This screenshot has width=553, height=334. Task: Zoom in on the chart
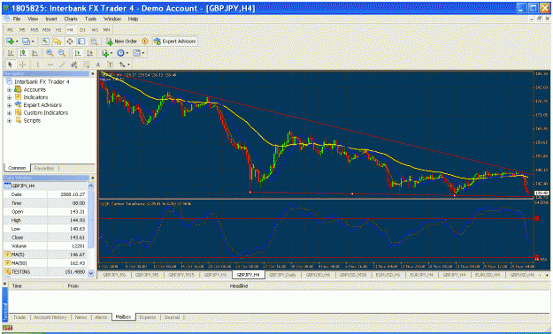coord(50,53)
